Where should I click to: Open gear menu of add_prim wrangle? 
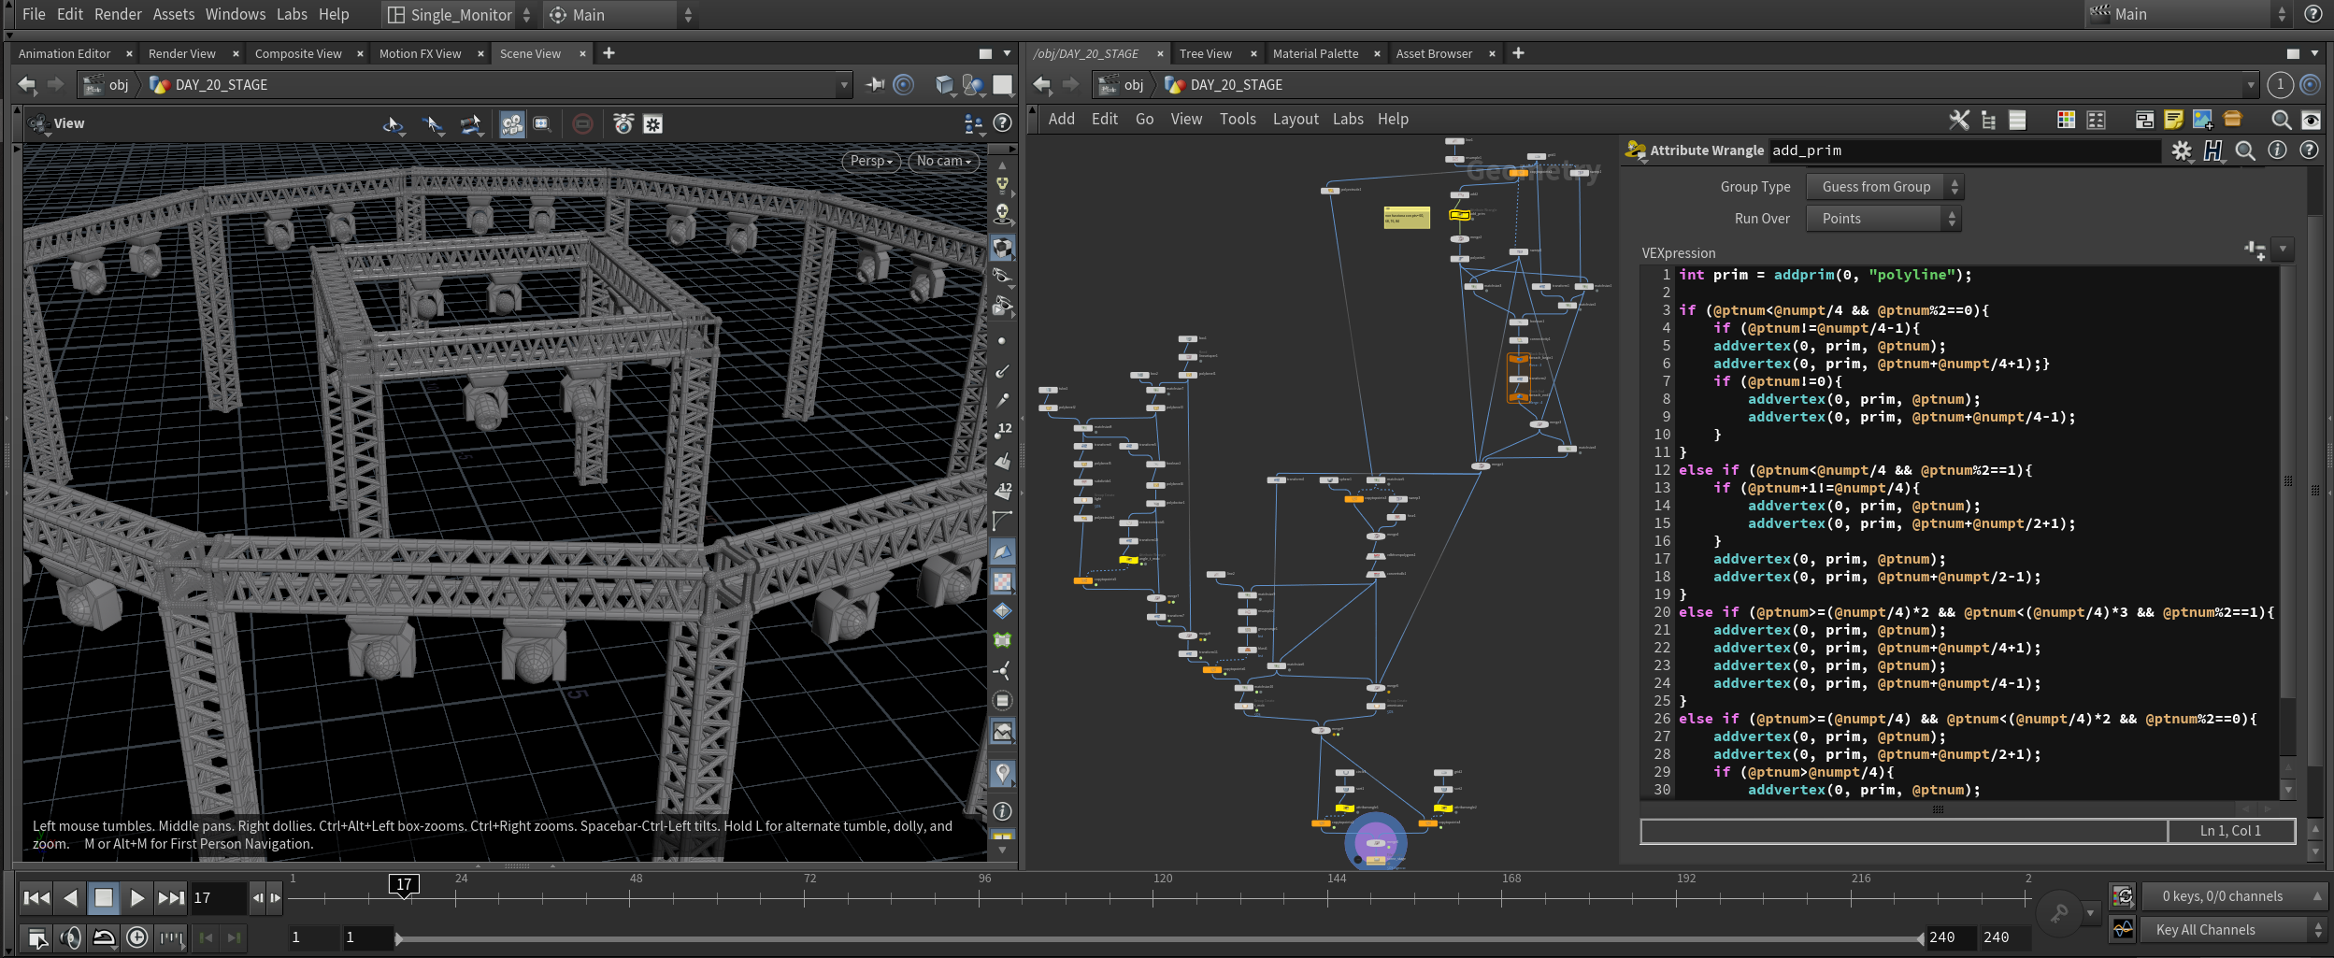(2181, 150)
